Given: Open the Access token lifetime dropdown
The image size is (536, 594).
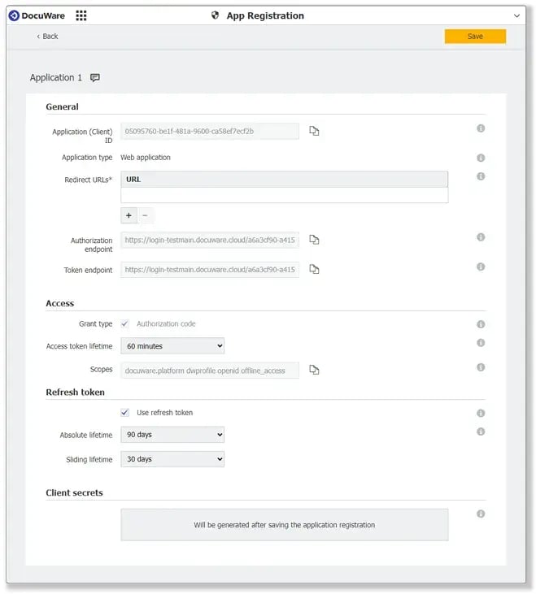Looking at the screenshot, I should [x=172, y=346].
